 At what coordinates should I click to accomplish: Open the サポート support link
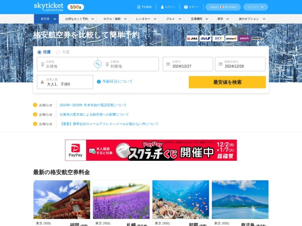(x=191, y=7)
